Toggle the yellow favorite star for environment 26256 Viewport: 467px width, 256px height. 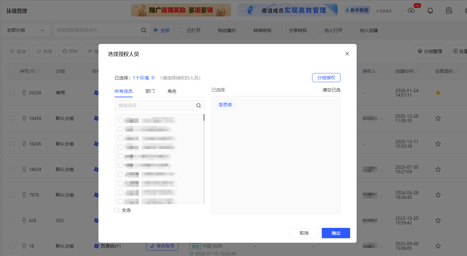(438, 92)
